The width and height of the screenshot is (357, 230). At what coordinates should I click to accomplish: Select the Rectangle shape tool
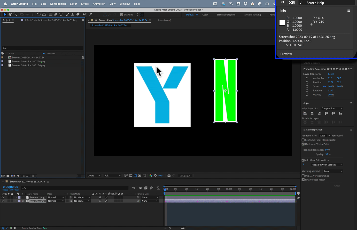point(51,14)
